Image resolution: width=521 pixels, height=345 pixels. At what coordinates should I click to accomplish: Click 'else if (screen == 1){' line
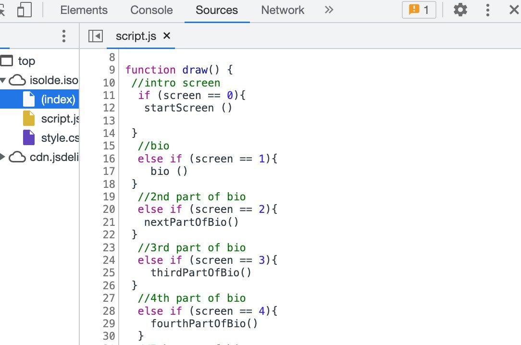click(x=208, y=159)
